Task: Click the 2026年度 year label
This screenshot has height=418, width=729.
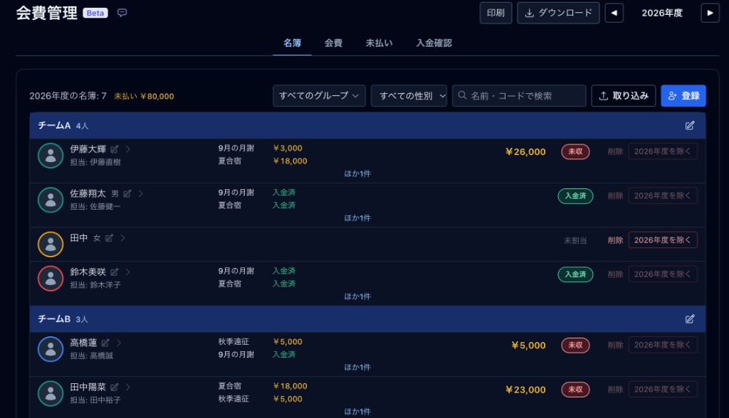Action: [x=662, y=13]
